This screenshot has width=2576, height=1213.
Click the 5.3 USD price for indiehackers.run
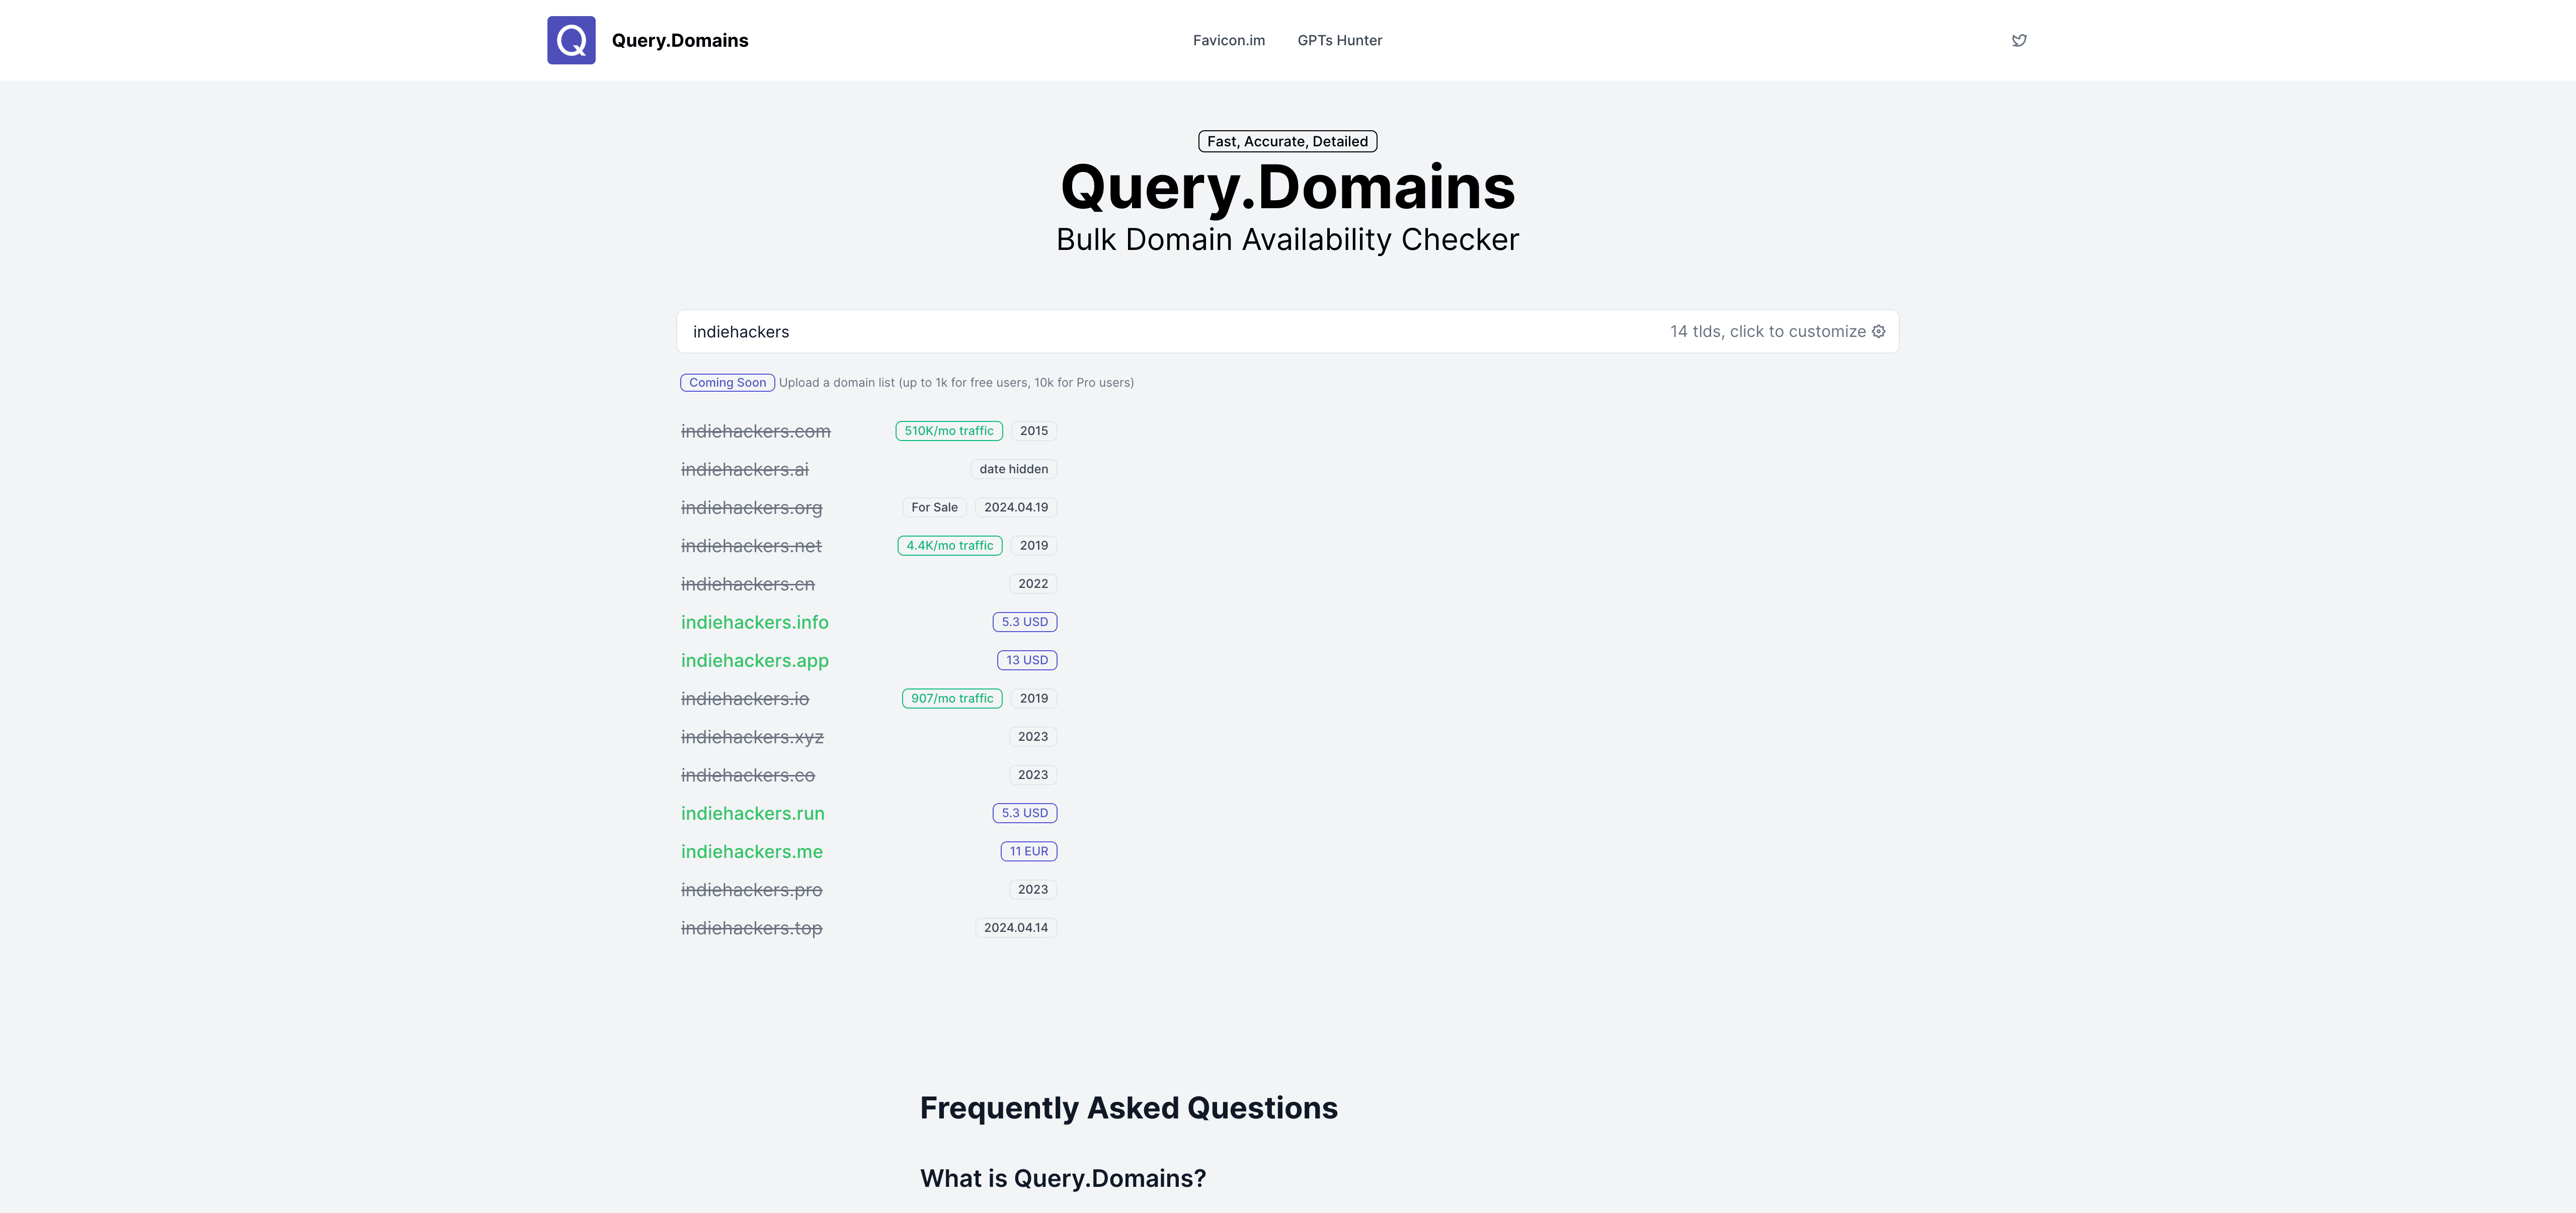pos(1024,813)
